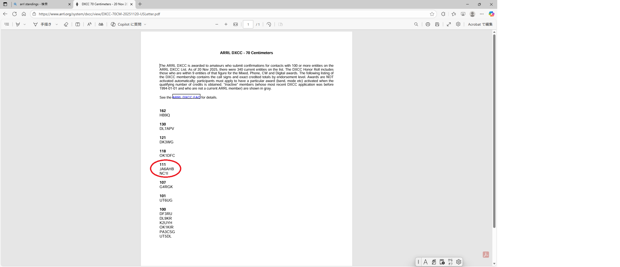Expand the 手描き draw options dropdown
Image resolution: width=620 pixels, height=267 pixels.
[57, 24]
